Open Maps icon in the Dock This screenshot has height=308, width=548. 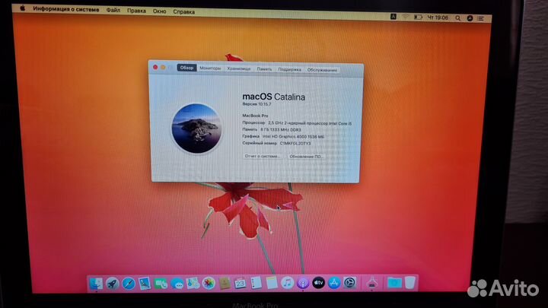coord(193,283)
